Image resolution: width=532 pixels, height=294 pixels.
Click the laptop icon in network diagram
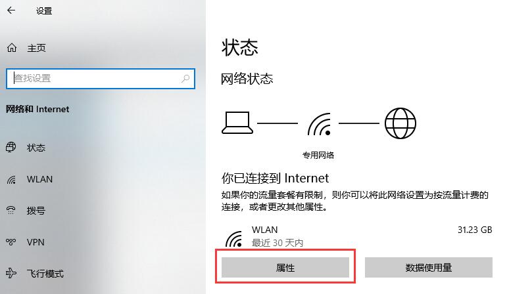click(x=237, y=123)
